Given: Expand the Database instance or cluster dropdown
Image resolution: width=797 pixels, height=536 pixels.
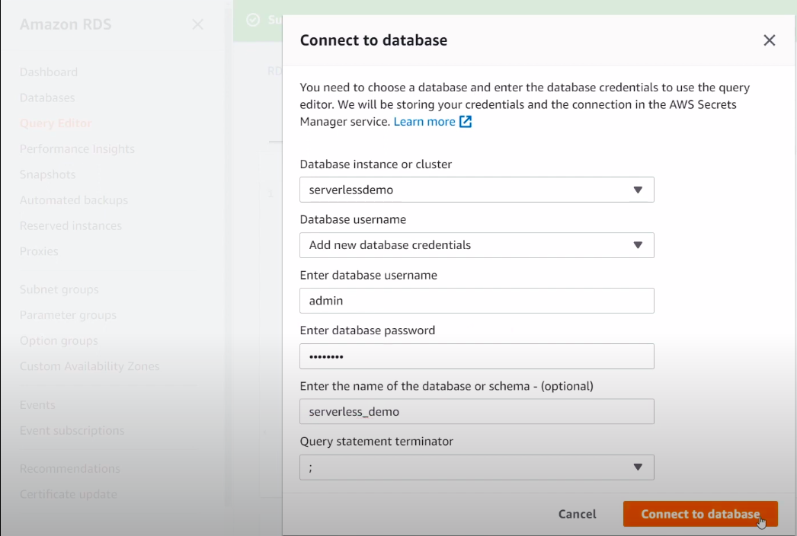Looking at the screenshot, I should 476,190.
